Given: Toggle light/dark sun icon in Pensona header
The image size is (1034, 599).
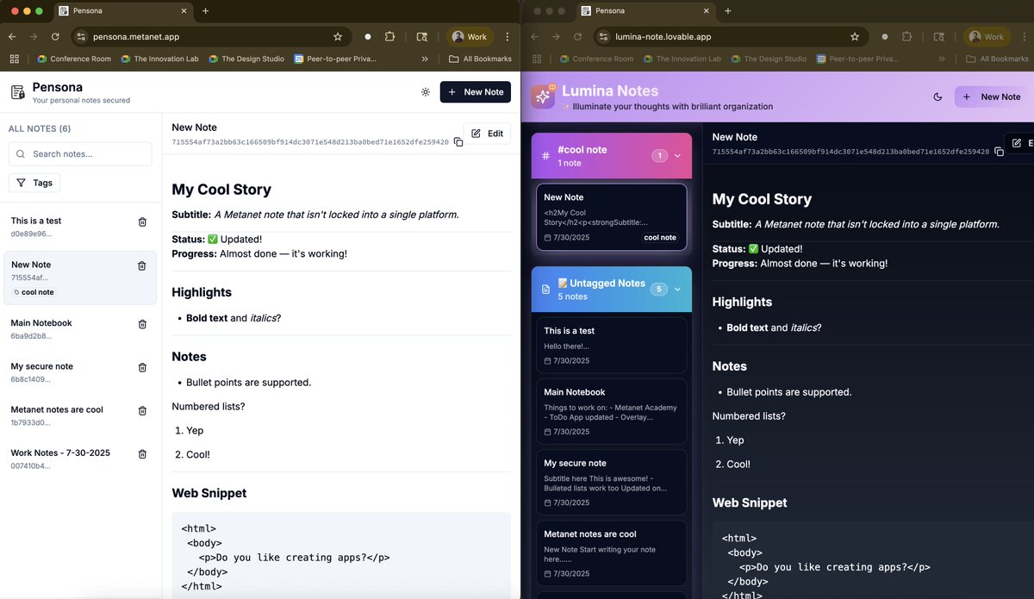Looking at the screenshot, I should [426, 92].
